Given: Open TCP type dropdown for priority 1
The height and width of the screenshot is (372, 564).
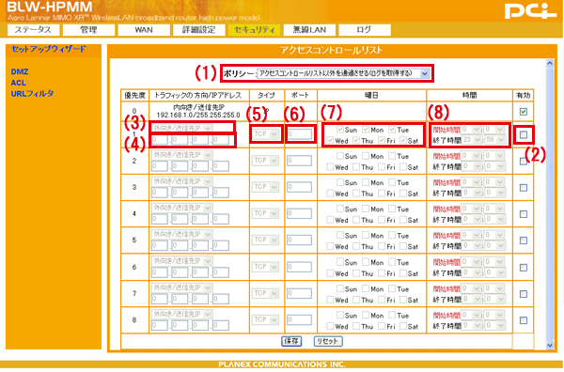Looking at the screenshot, I should [265, 133].
